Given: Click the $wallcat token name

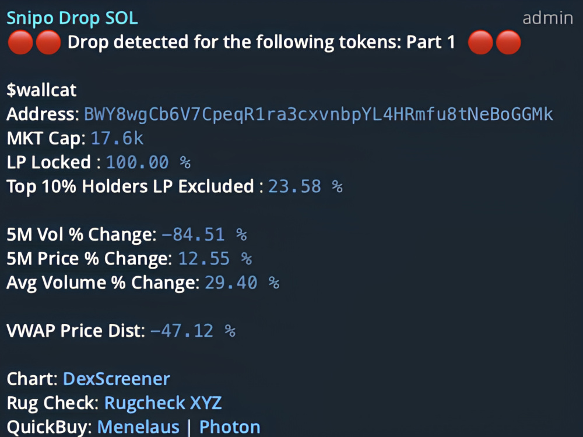Looking at the screenshot, I should click(41, 90).
